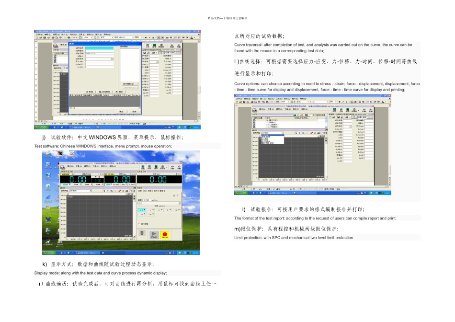Toggle the checkbox beside analysis toolbar in curve-list screenshot

coord(311,115)
